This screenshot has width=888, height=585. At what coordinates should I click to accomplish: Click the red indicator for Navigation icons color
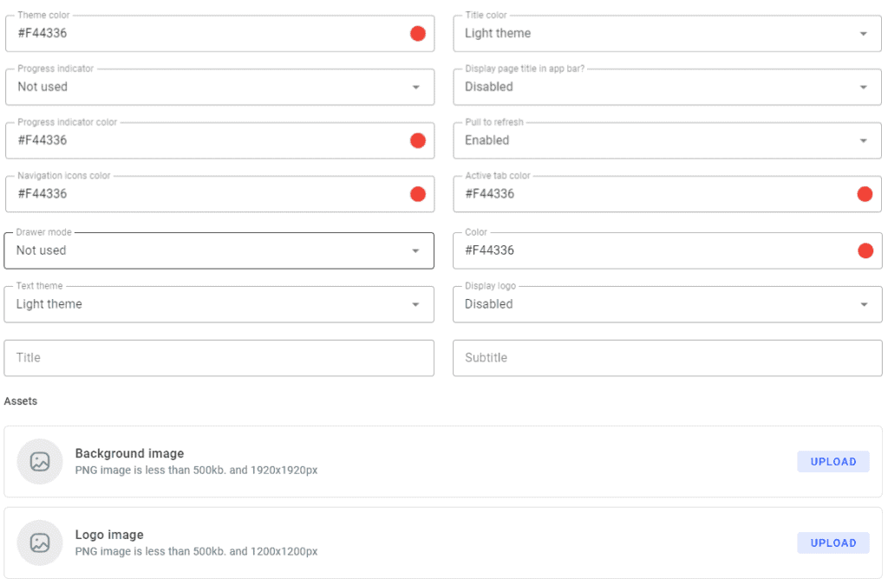point(417,193)
